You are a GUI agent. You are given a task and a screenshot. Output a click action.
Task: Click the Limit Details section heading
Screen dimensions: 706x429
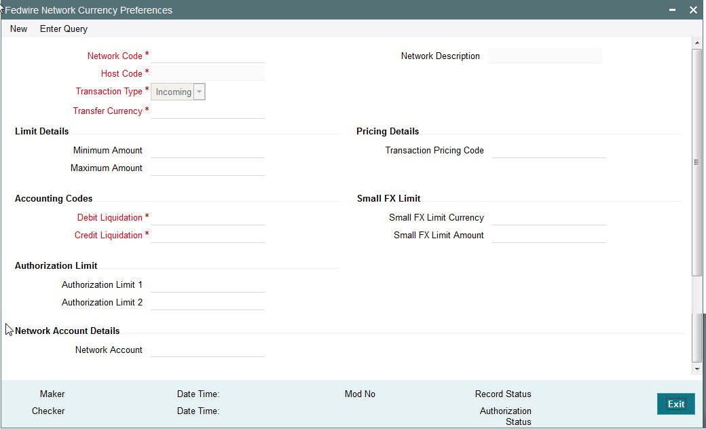(42, 132)
